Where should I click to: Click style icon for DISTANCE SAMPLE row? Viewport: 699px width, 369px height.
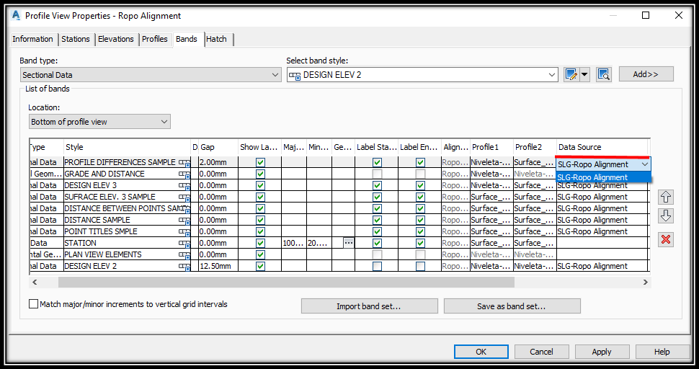pyautogui.click(x=184, y=221)
